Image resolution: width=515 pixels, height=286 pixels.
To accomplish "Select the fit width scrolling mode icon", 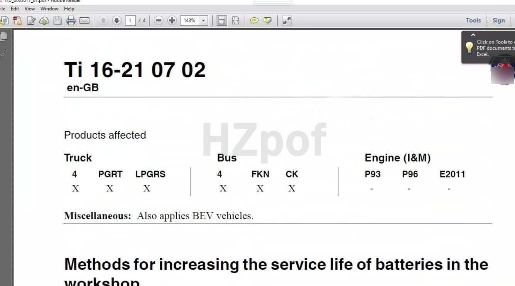I will (x=222, y=20).
